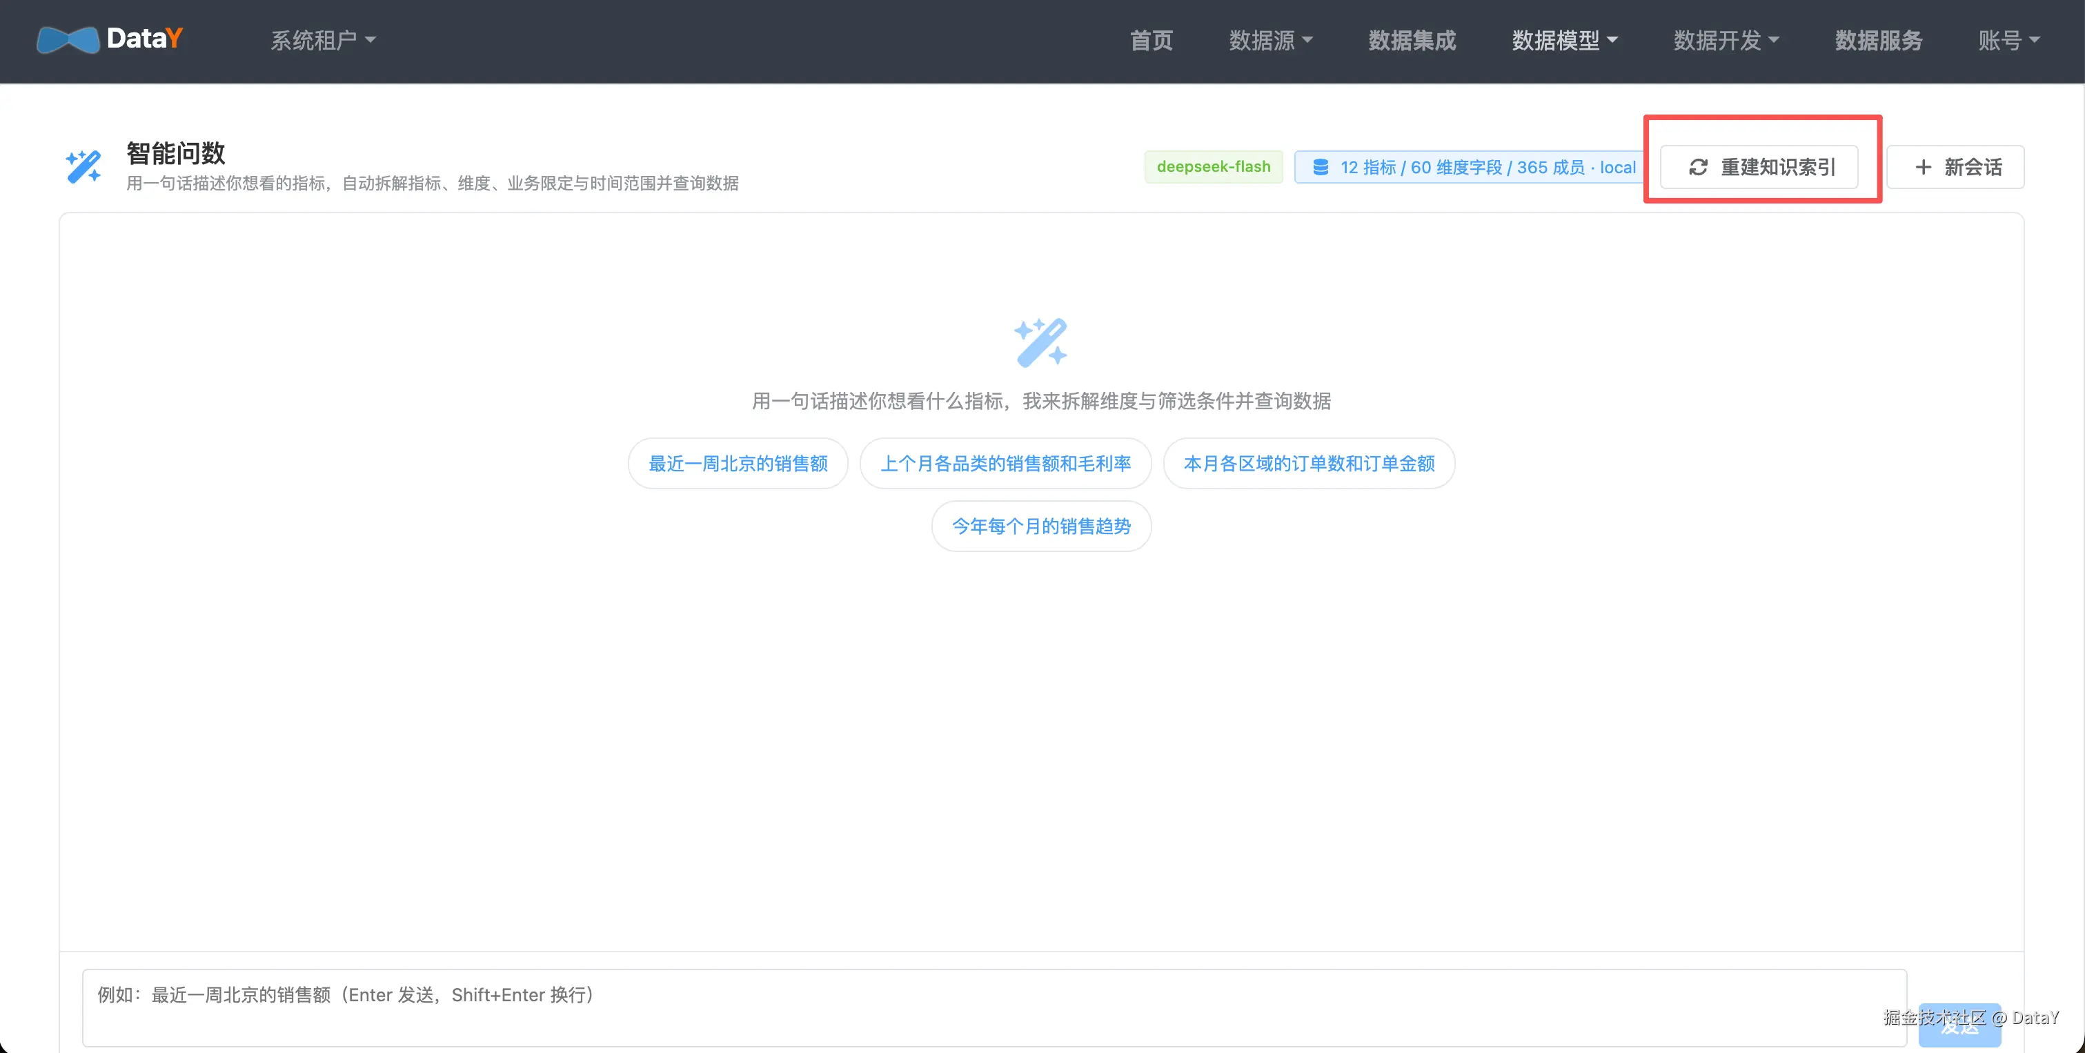Image resolution: width=2085 pixels, height=1053 pixels.
Task: Open the 账号 account dropdown
Action: [x=2009, y=39]
